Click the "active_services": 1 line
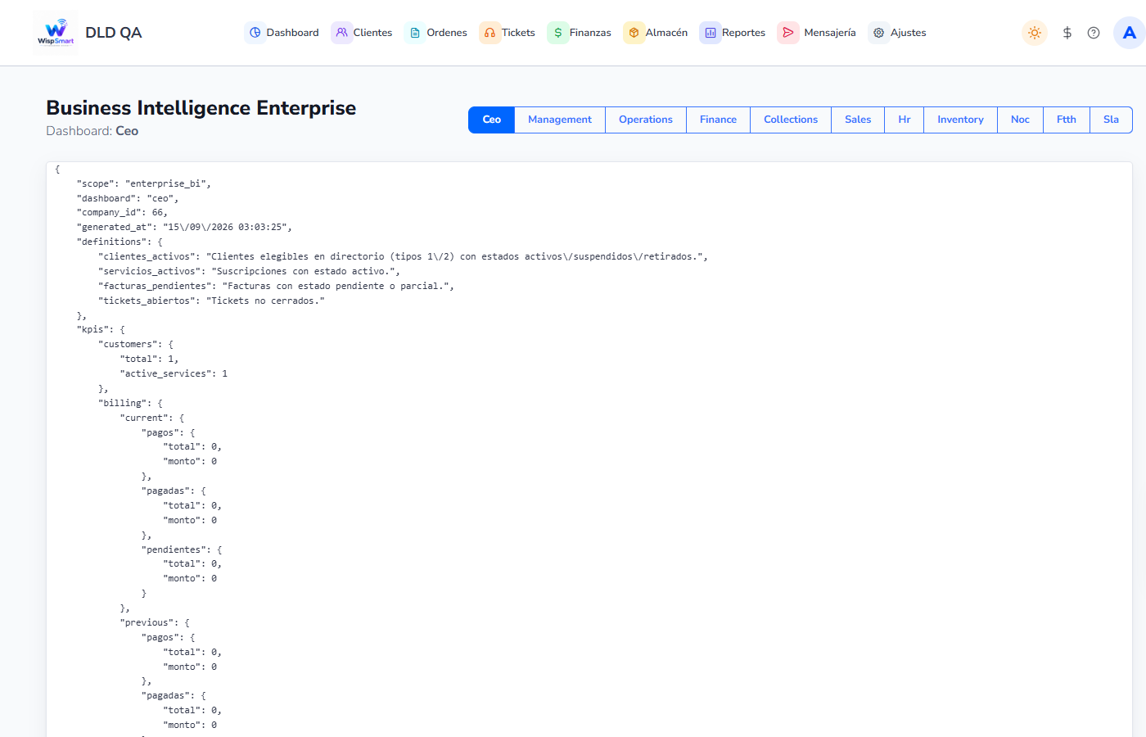Viewport: 1146px width, 737px height. tap(174, 373)
